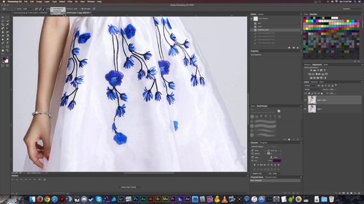The height and width of the screenshot is (204, 364).
Task: Open the tool preset picker in options bar
Action: (x=5, y=9)
